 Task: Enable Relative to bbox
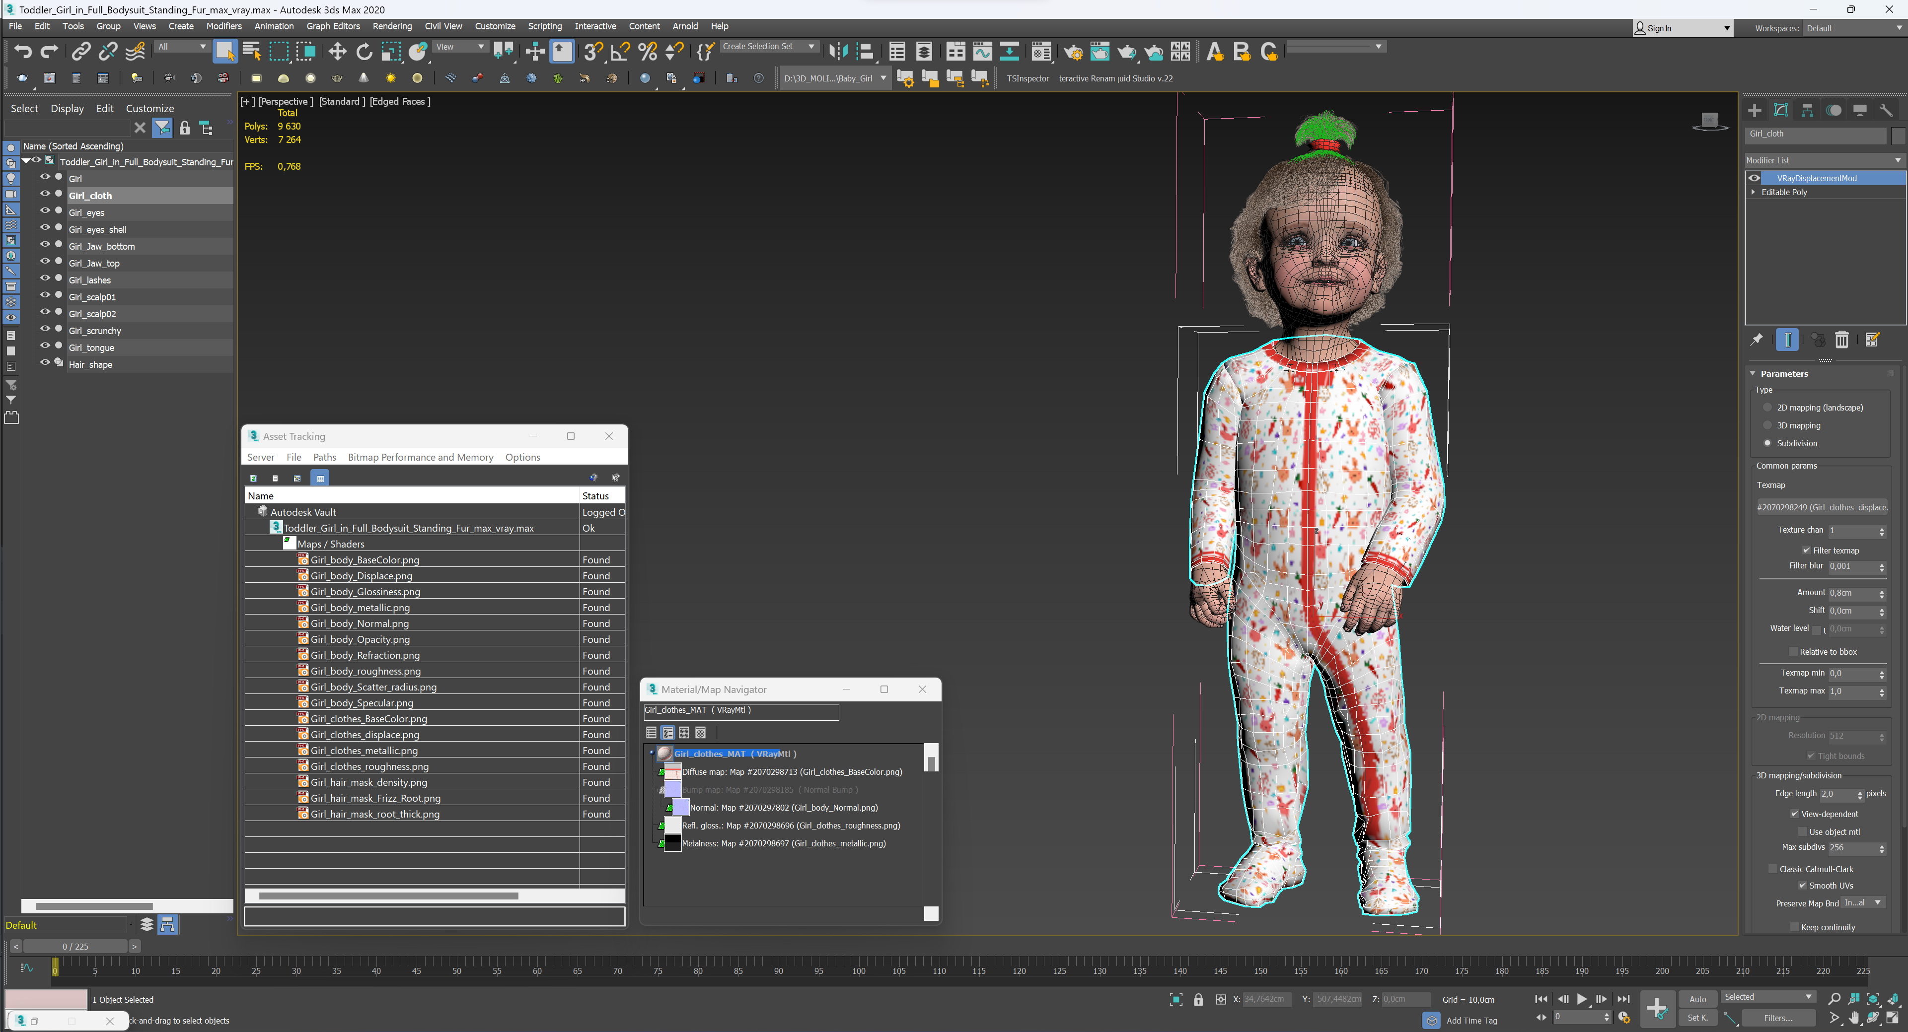pos(1793,651)
